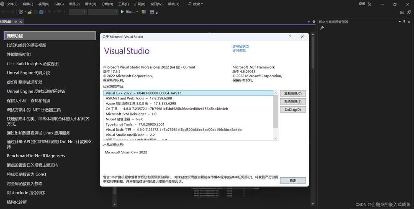The image size is (414, 209).
Task: Click the Live Share icon
Action: 402,12
